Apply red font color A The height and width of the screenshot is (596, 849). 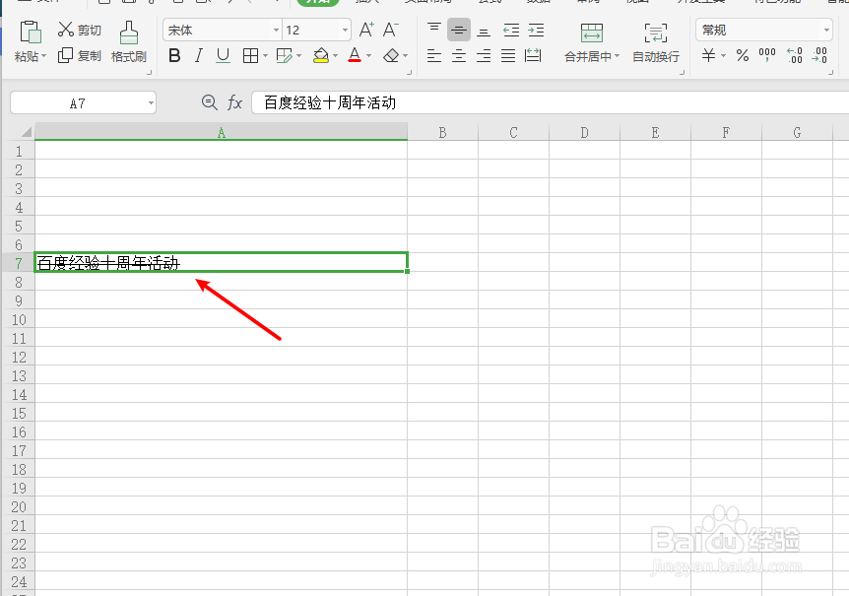tap(355, 55)
